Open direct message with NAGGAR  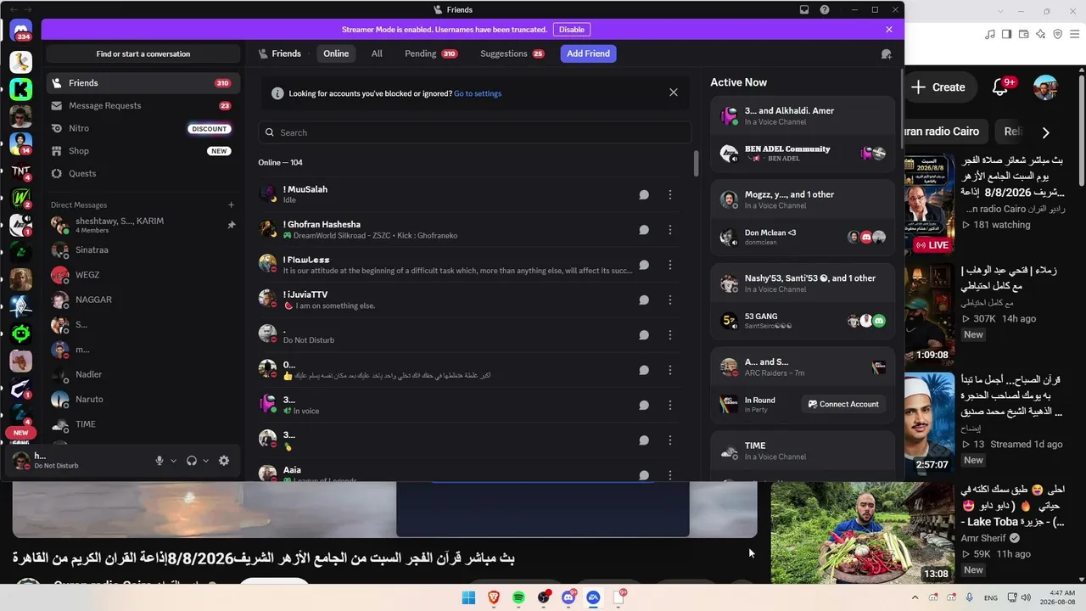click(143, 300)
